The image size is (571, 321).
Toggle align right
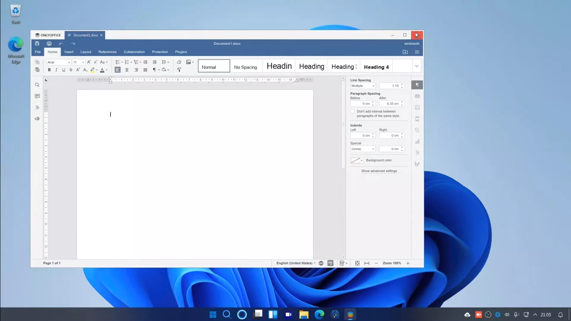tap(136, 70)
